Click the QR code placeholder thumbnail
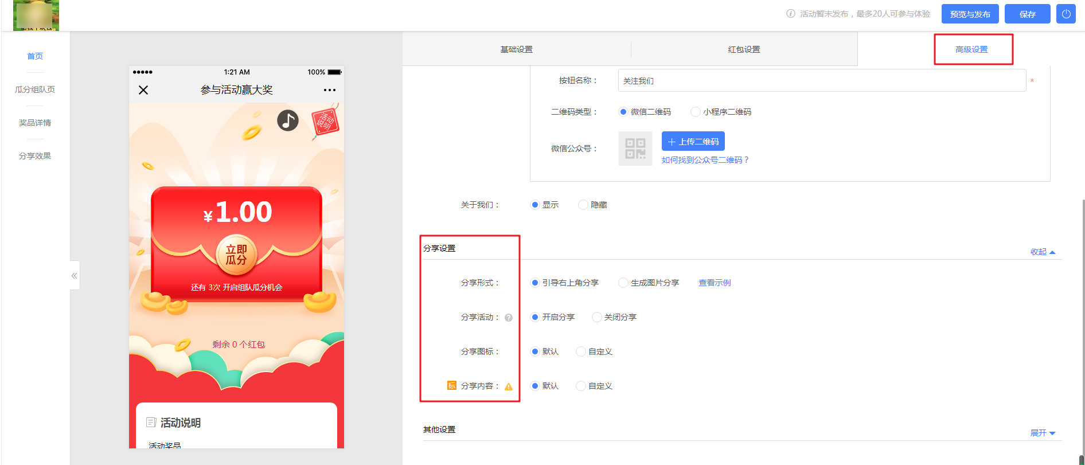The height and width of the screenshot is (465, 1085). (x=635, y=149)
